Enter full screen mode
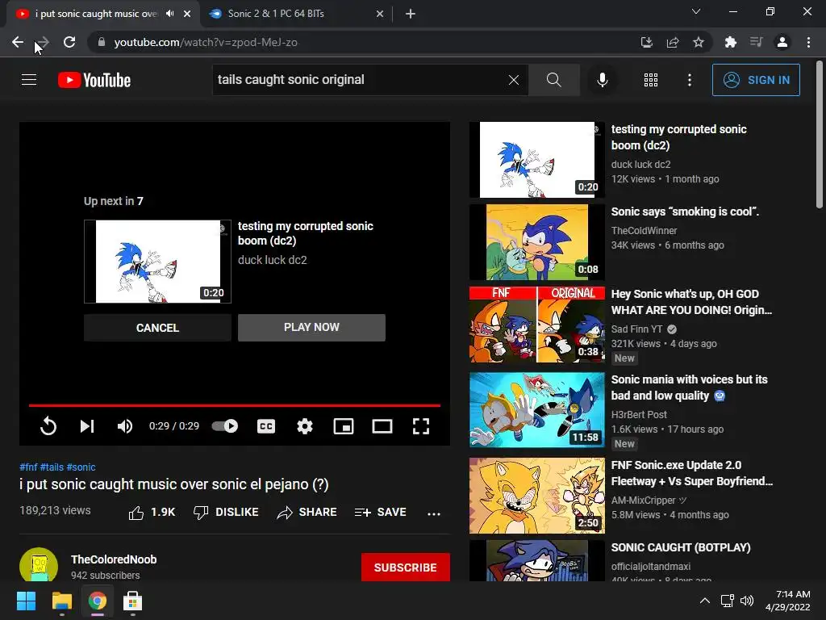The height and width of the screenshot is (620, 826). pyautogui.click(x=421, y=426)
